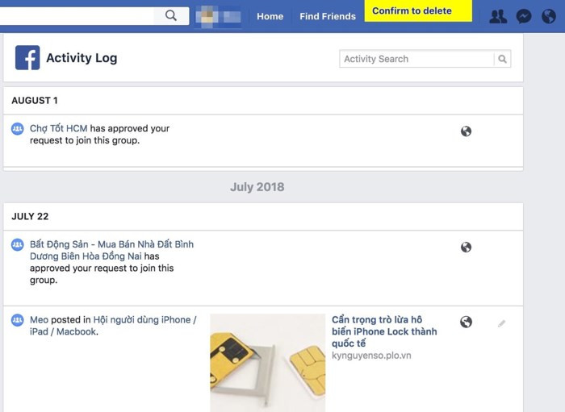
Task: Open audience globe for Bất Động Sản entry
Action: pos(466,248)
